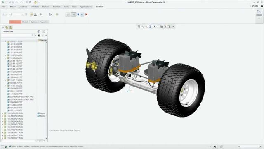Screen dimensions: 264x149
Task: Accept the section with the green checkmark
Action: [82, 14]
